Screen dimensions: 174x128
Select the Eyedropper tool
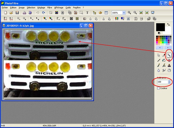pyautogui.click(x=164, y=55)
